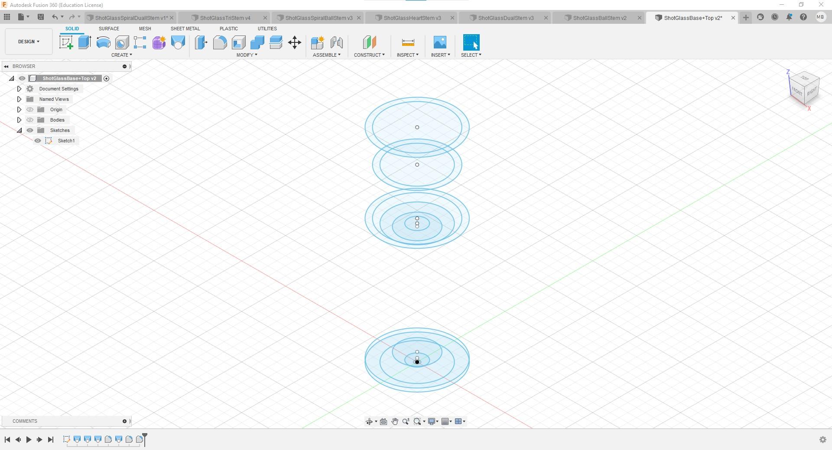Open the MODIFY dropdown menu
The height and width of the screenshot is (450, 832).
(x=247, y=55)
